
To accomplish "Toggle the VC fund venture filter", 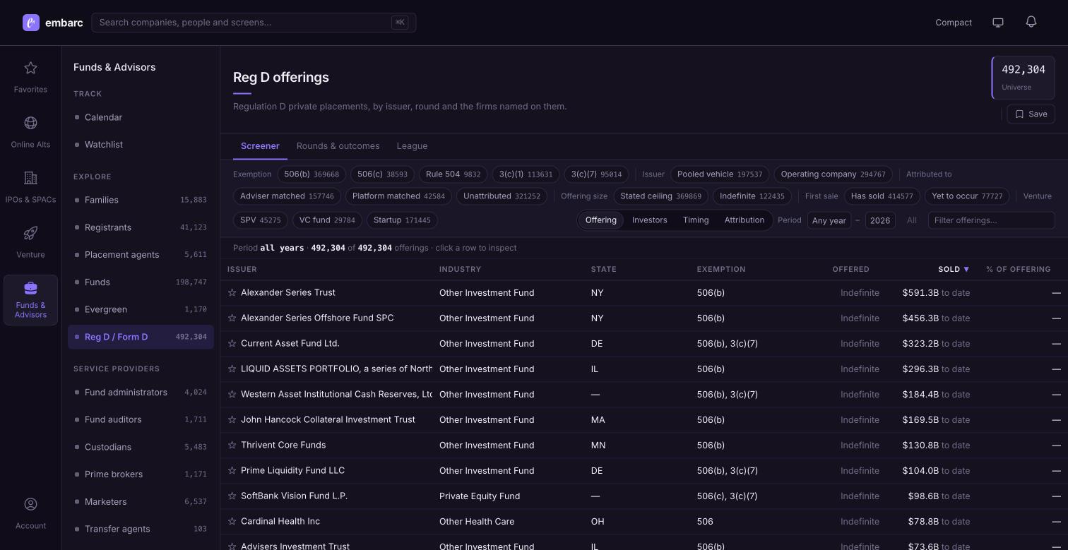I will (x=327, y=220).
